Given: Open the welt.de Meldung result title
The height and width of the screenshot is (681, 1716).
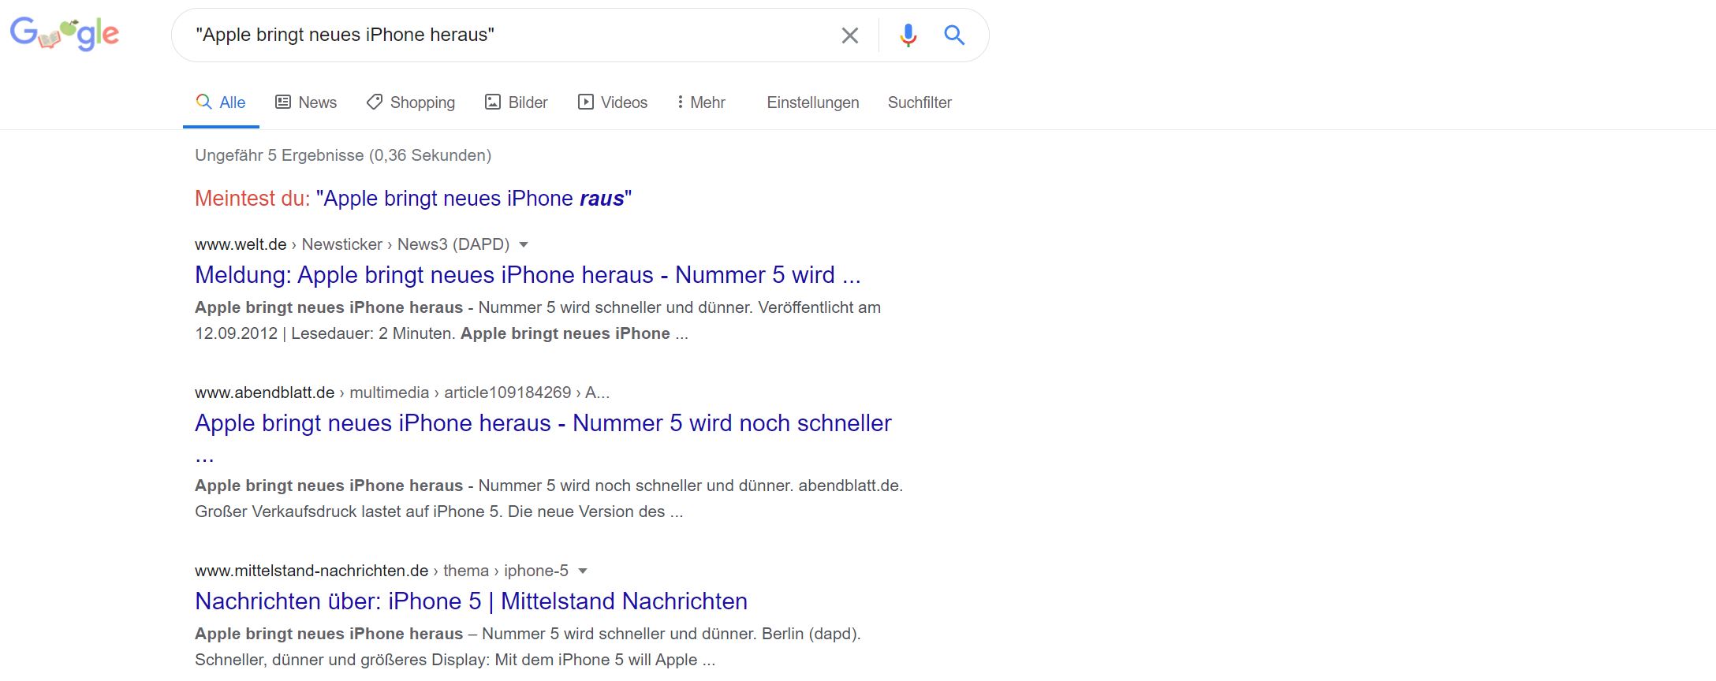Looking at the screenshot, I should click(x=528, y=274).
